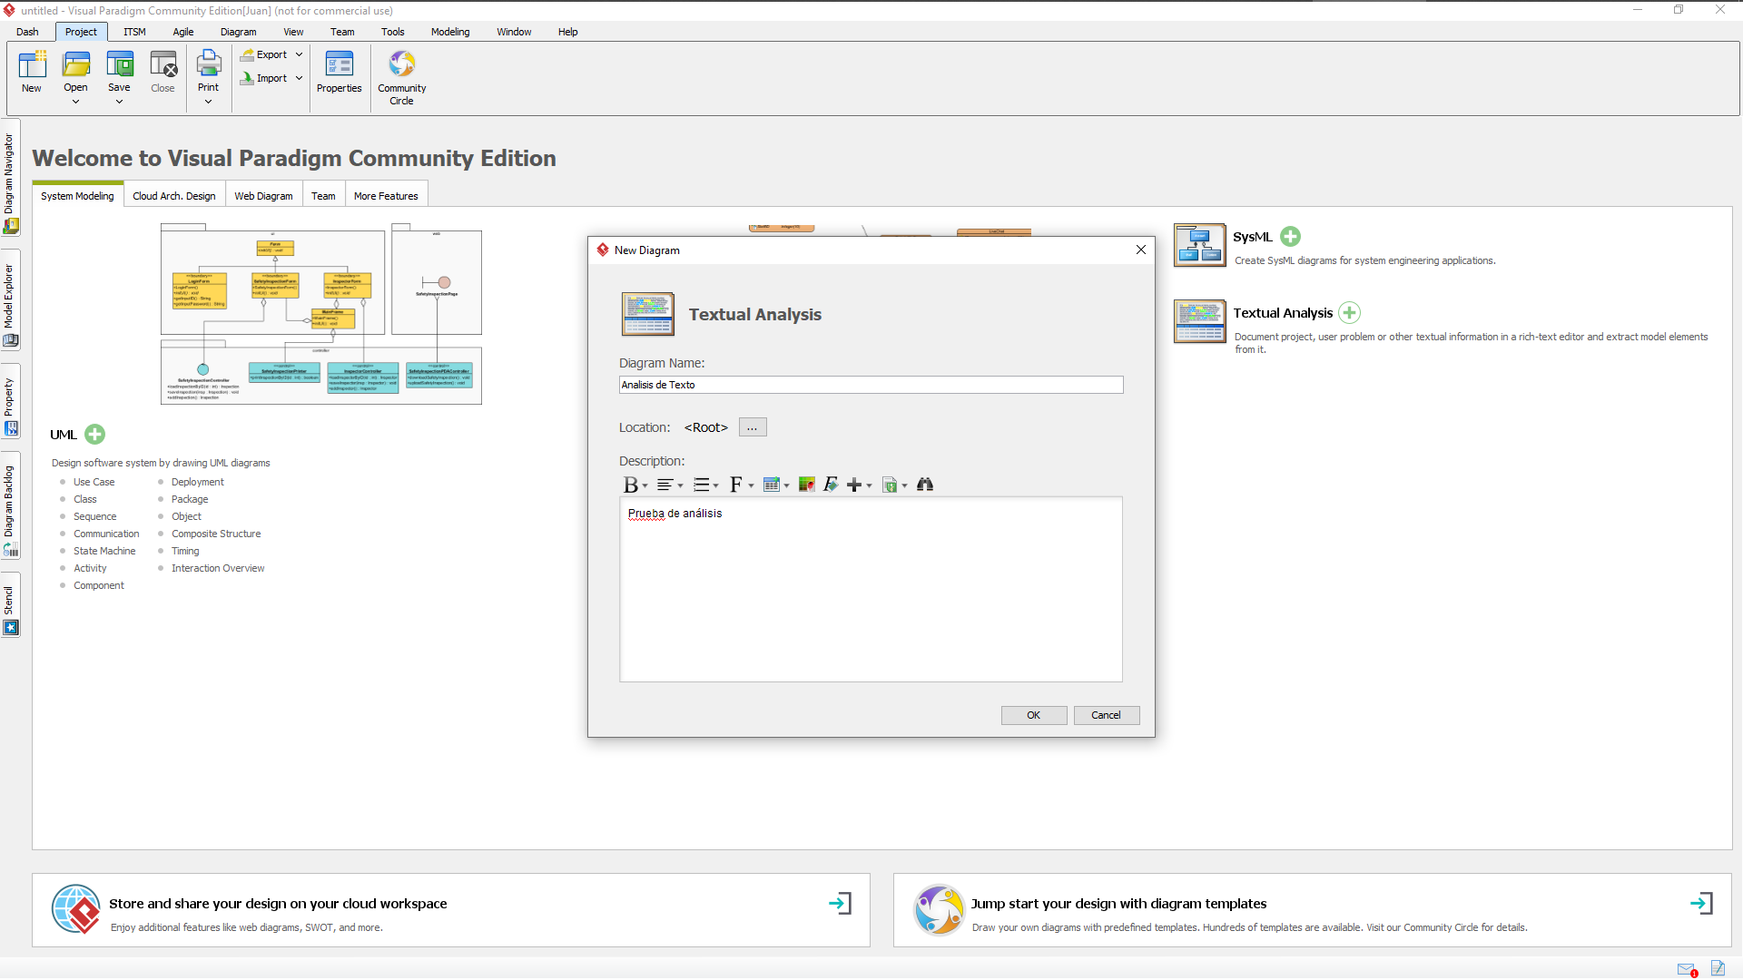Screen dimensions: 1743x980
Task: Click the binoculars find icon in the description toolbar
Action: click(x=924, y=485)
